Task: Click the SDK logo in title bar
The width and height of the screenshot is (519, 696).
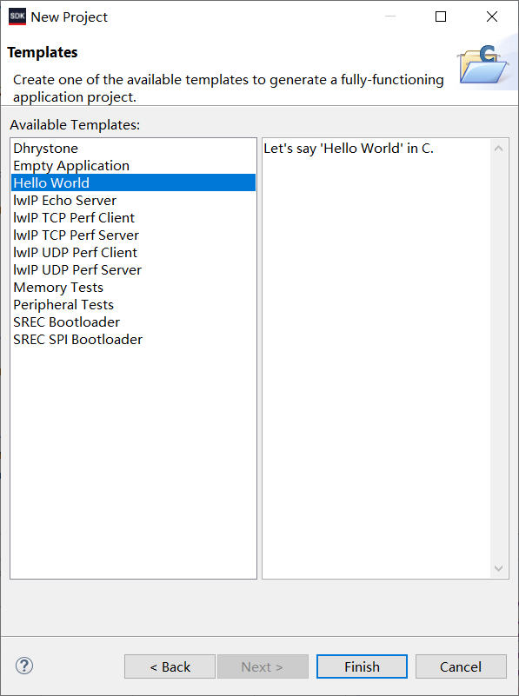Action: [x=17, y=17]
